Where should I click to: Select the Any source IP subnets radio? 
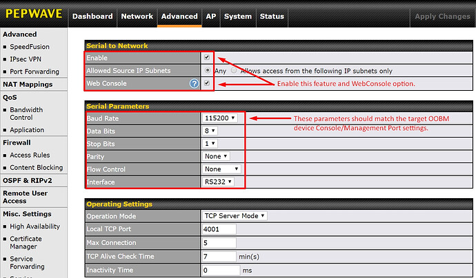tap(208, 70)
